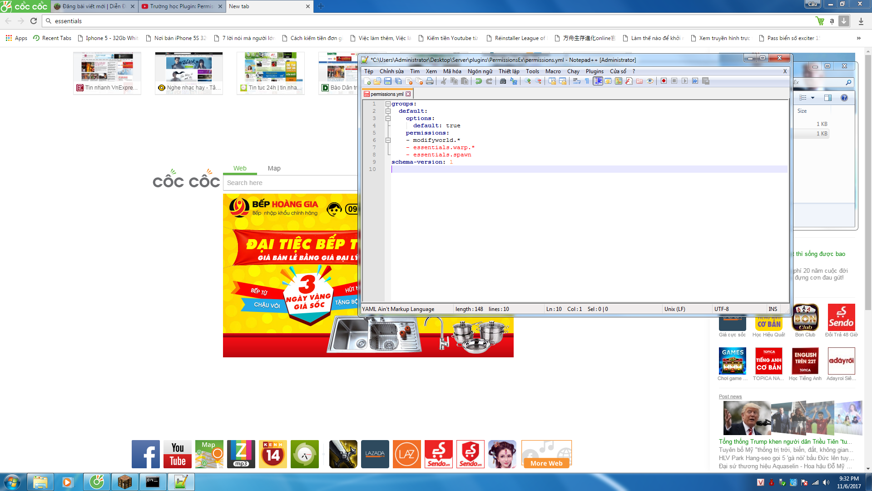Open Find with the binoculars icon
872x491 pixels.
tap(503, 81)
